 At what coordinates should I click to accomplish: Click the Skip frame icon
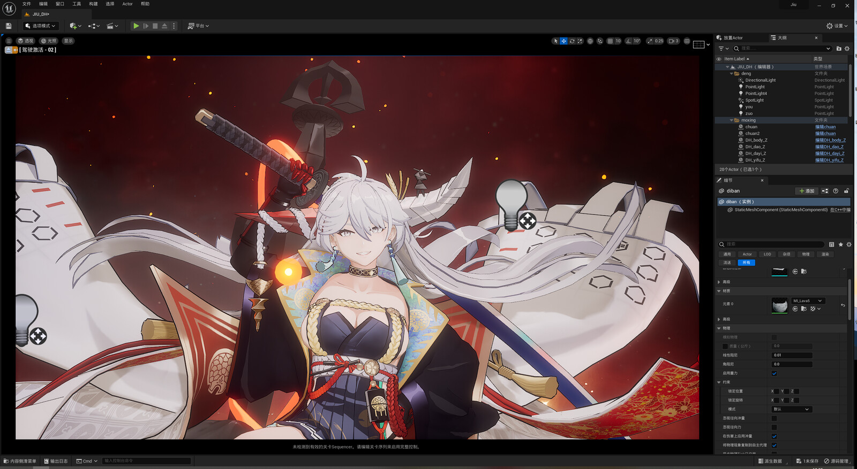(x=146, y=26)
